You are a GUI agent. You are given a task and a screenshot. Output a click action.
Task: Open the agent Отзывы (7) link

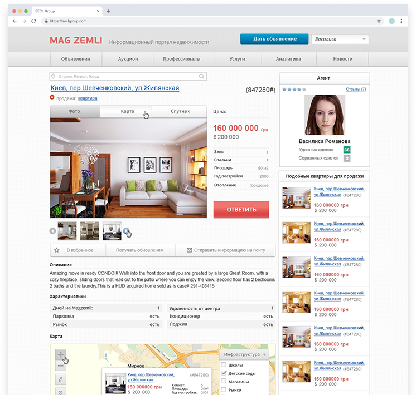pos(356,89)
